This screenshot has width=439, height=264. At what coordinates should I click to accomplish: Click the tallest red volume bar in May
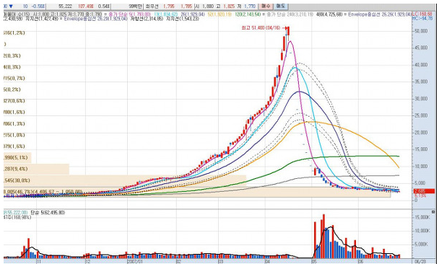pos(323,237)
